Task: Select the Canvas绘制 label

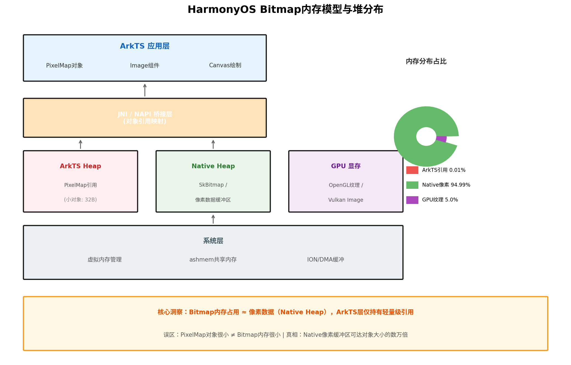Action: point(225,65)
